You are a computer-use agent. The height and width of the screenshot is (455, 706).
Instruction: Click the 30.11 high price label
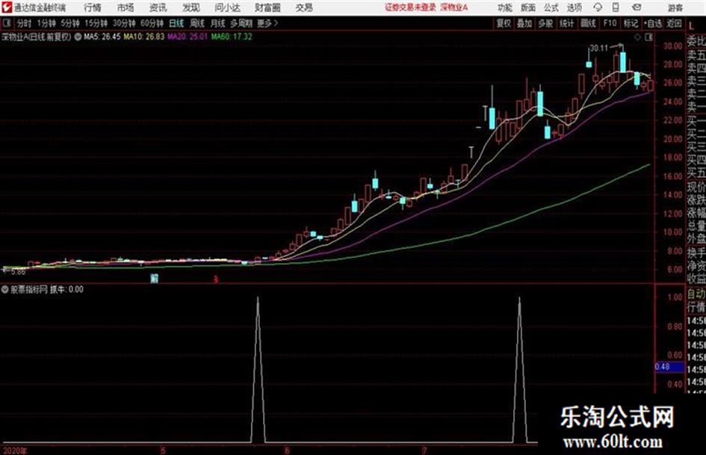tap(599, 48)
